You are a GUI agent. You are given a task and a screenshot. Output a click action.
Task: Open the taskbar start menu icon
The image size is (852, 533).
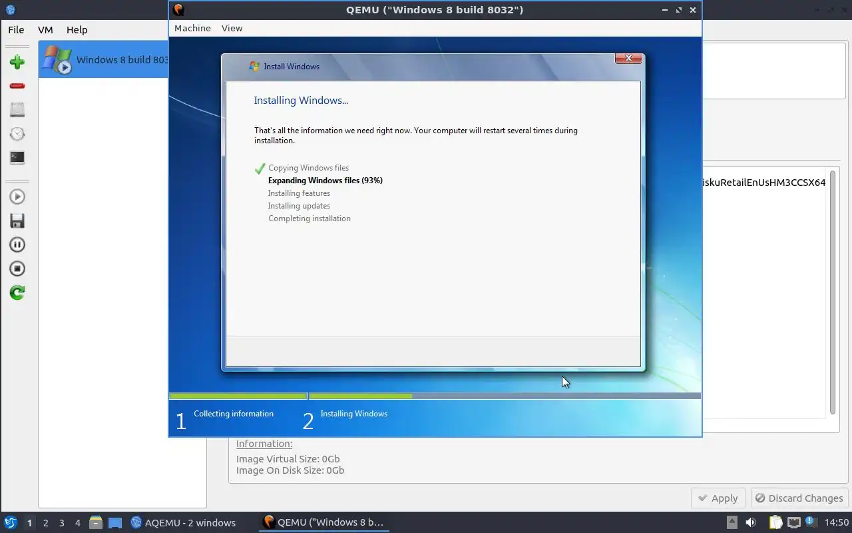coord(10,522)
